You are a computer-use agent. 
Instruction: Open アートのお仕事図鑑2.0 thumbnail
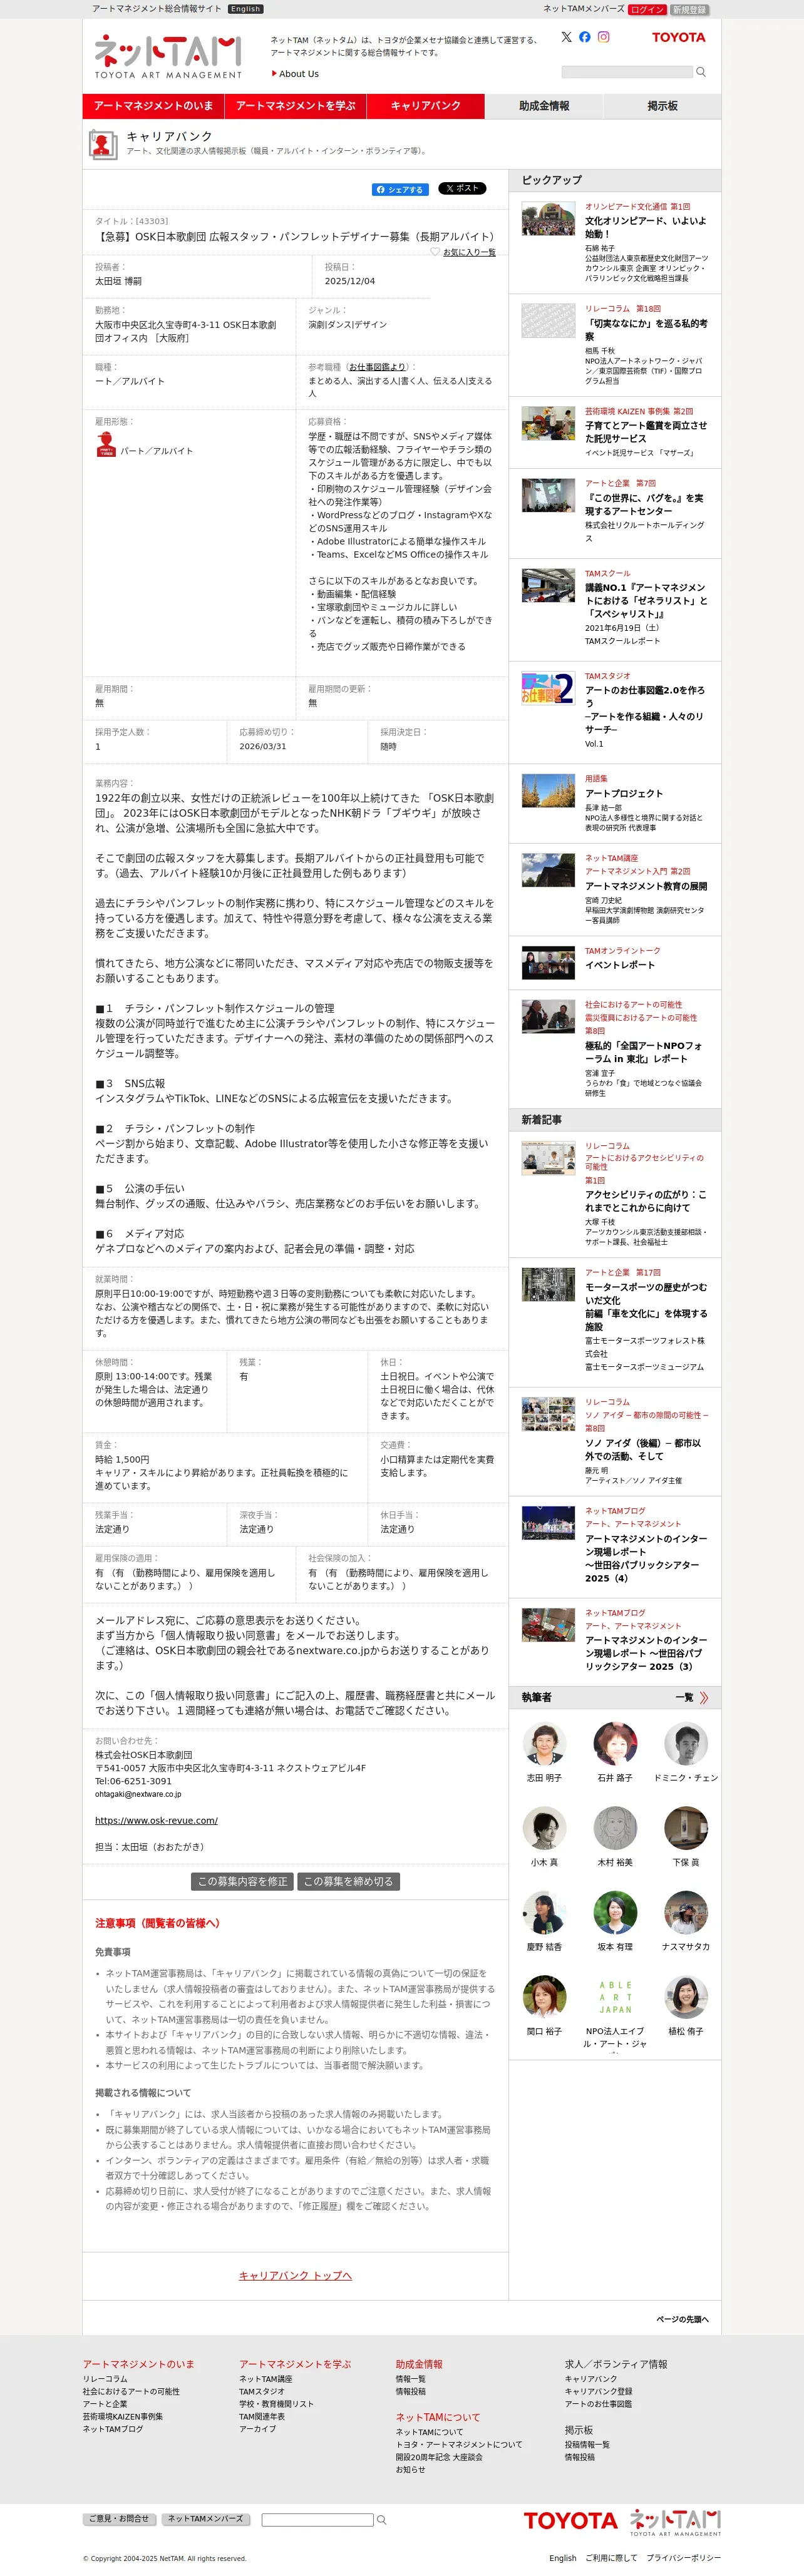click(548, 688)
